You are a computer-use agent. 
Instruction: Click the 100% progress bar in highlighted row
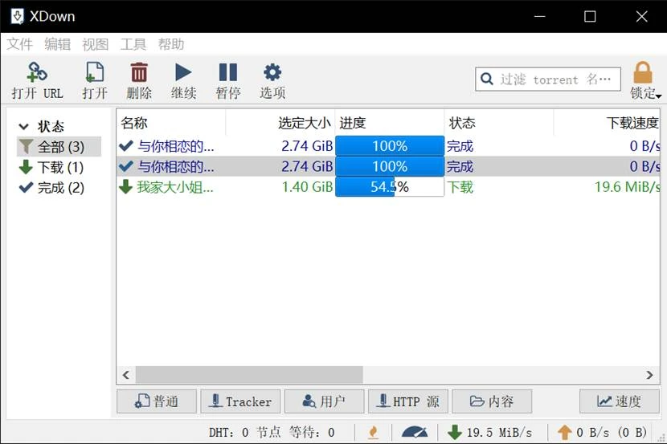pyautogui.click(x=390, y=166)
